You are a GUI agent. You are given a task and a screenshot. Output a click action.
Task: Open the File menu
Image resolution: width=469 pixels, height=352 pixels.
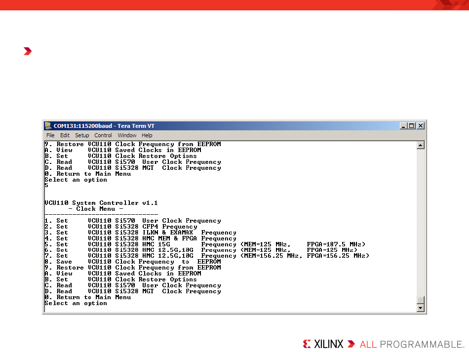click(x=50, y=135)
